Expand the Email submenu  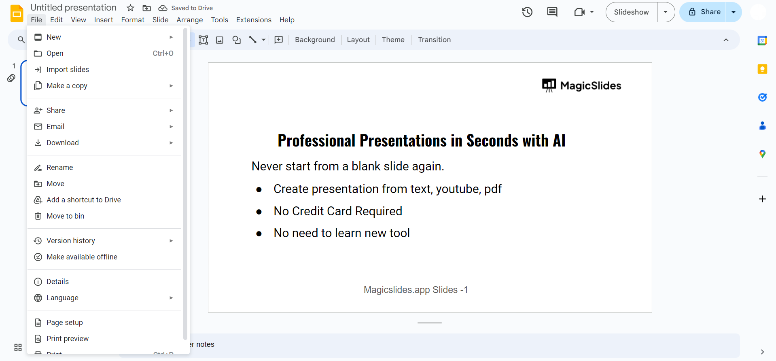tap(171, 127)
